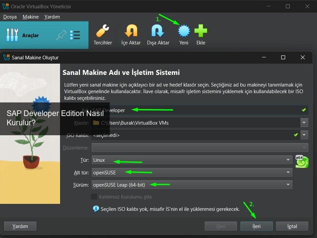Click the İptal button
Viewport: 317px width, 238px height.
point(292,226)
